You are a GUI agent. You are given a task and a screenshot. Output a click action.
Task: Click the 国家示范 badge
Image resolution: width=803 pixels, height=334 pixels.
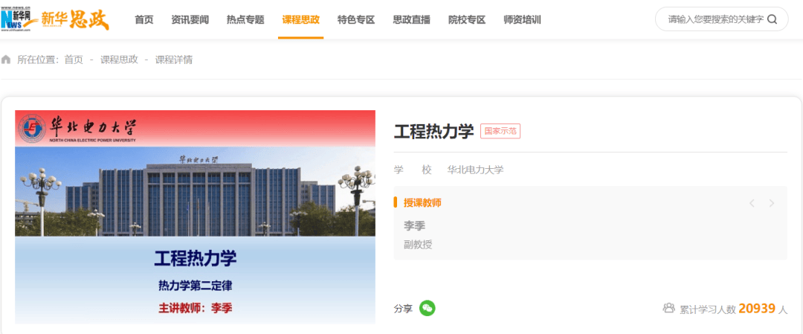tap(500, 131)
